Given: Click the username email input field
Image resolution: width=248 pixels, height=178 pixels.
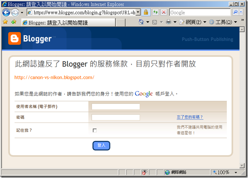Looking at the screenshot, I should tap(116, 107).
